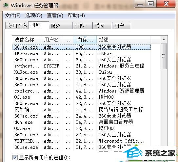Screen dimensions: 178x162
Task: Close the Task Manager window
Action: pos(166,4)
